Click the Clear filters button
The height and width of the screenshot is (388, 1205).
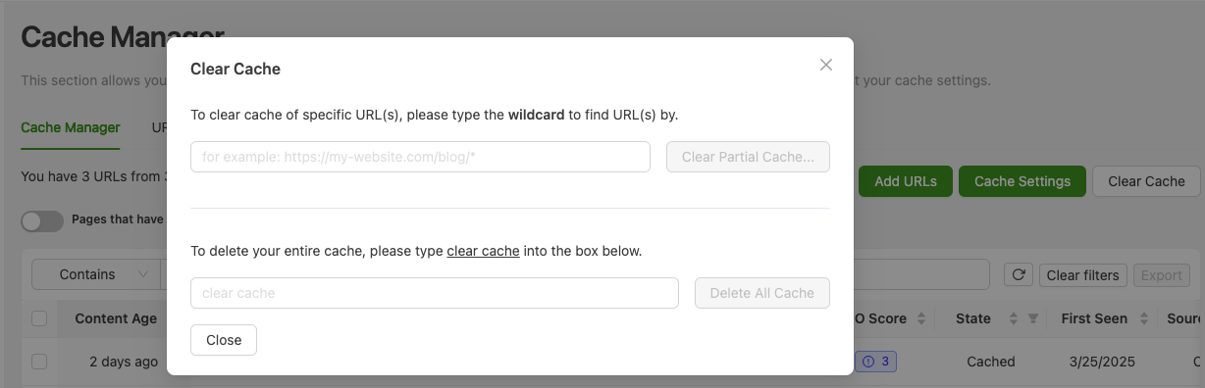pos(1083,274)
